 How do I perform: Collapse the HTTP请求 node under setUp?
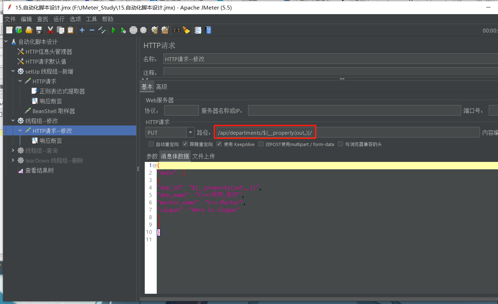pos(20,81)
